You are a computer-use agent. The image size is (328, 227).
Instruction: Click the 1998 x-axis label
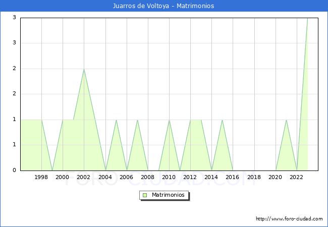coord(41,177)
